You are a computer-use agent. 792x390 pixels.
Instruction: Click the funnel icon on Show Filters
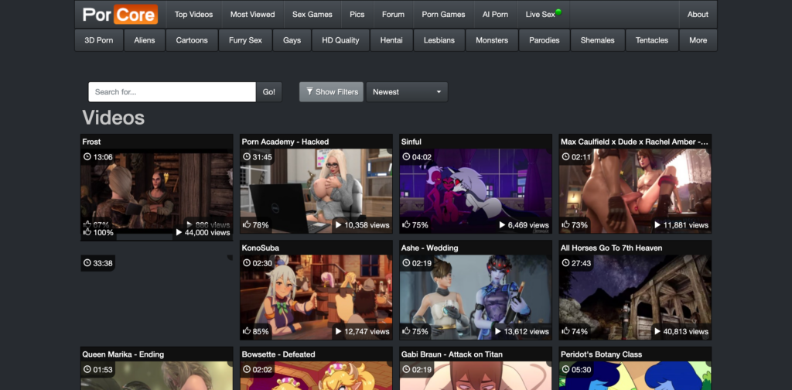[309, 91]
